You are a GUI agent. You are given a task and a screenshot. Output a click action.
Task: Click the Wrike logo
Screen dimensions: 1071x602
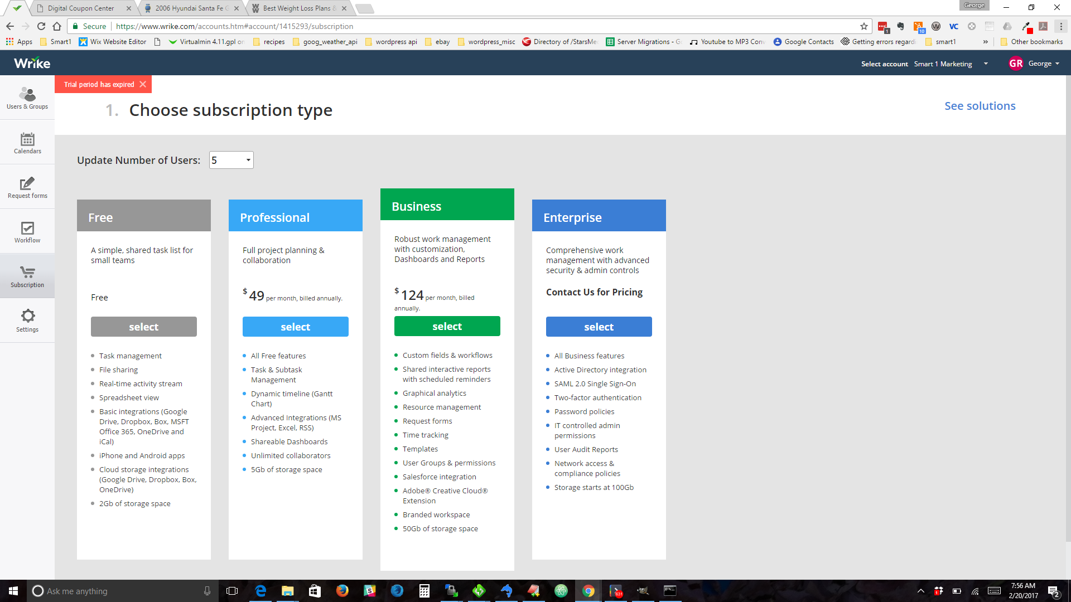point(32,64)
